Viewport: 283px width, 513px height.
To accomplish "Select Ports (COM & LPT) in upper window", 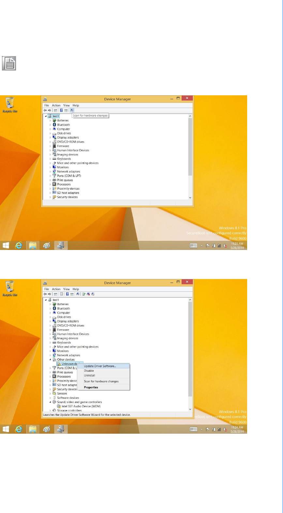I will pos(69,176).
